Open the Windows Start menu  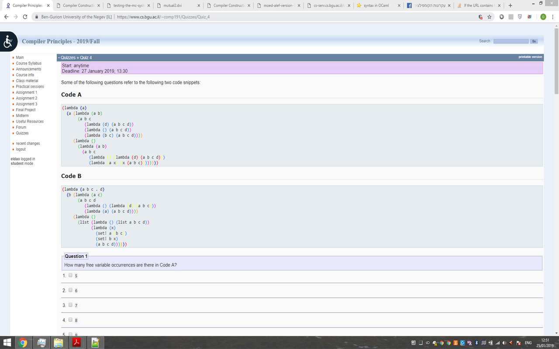click(x=7, y=343)
